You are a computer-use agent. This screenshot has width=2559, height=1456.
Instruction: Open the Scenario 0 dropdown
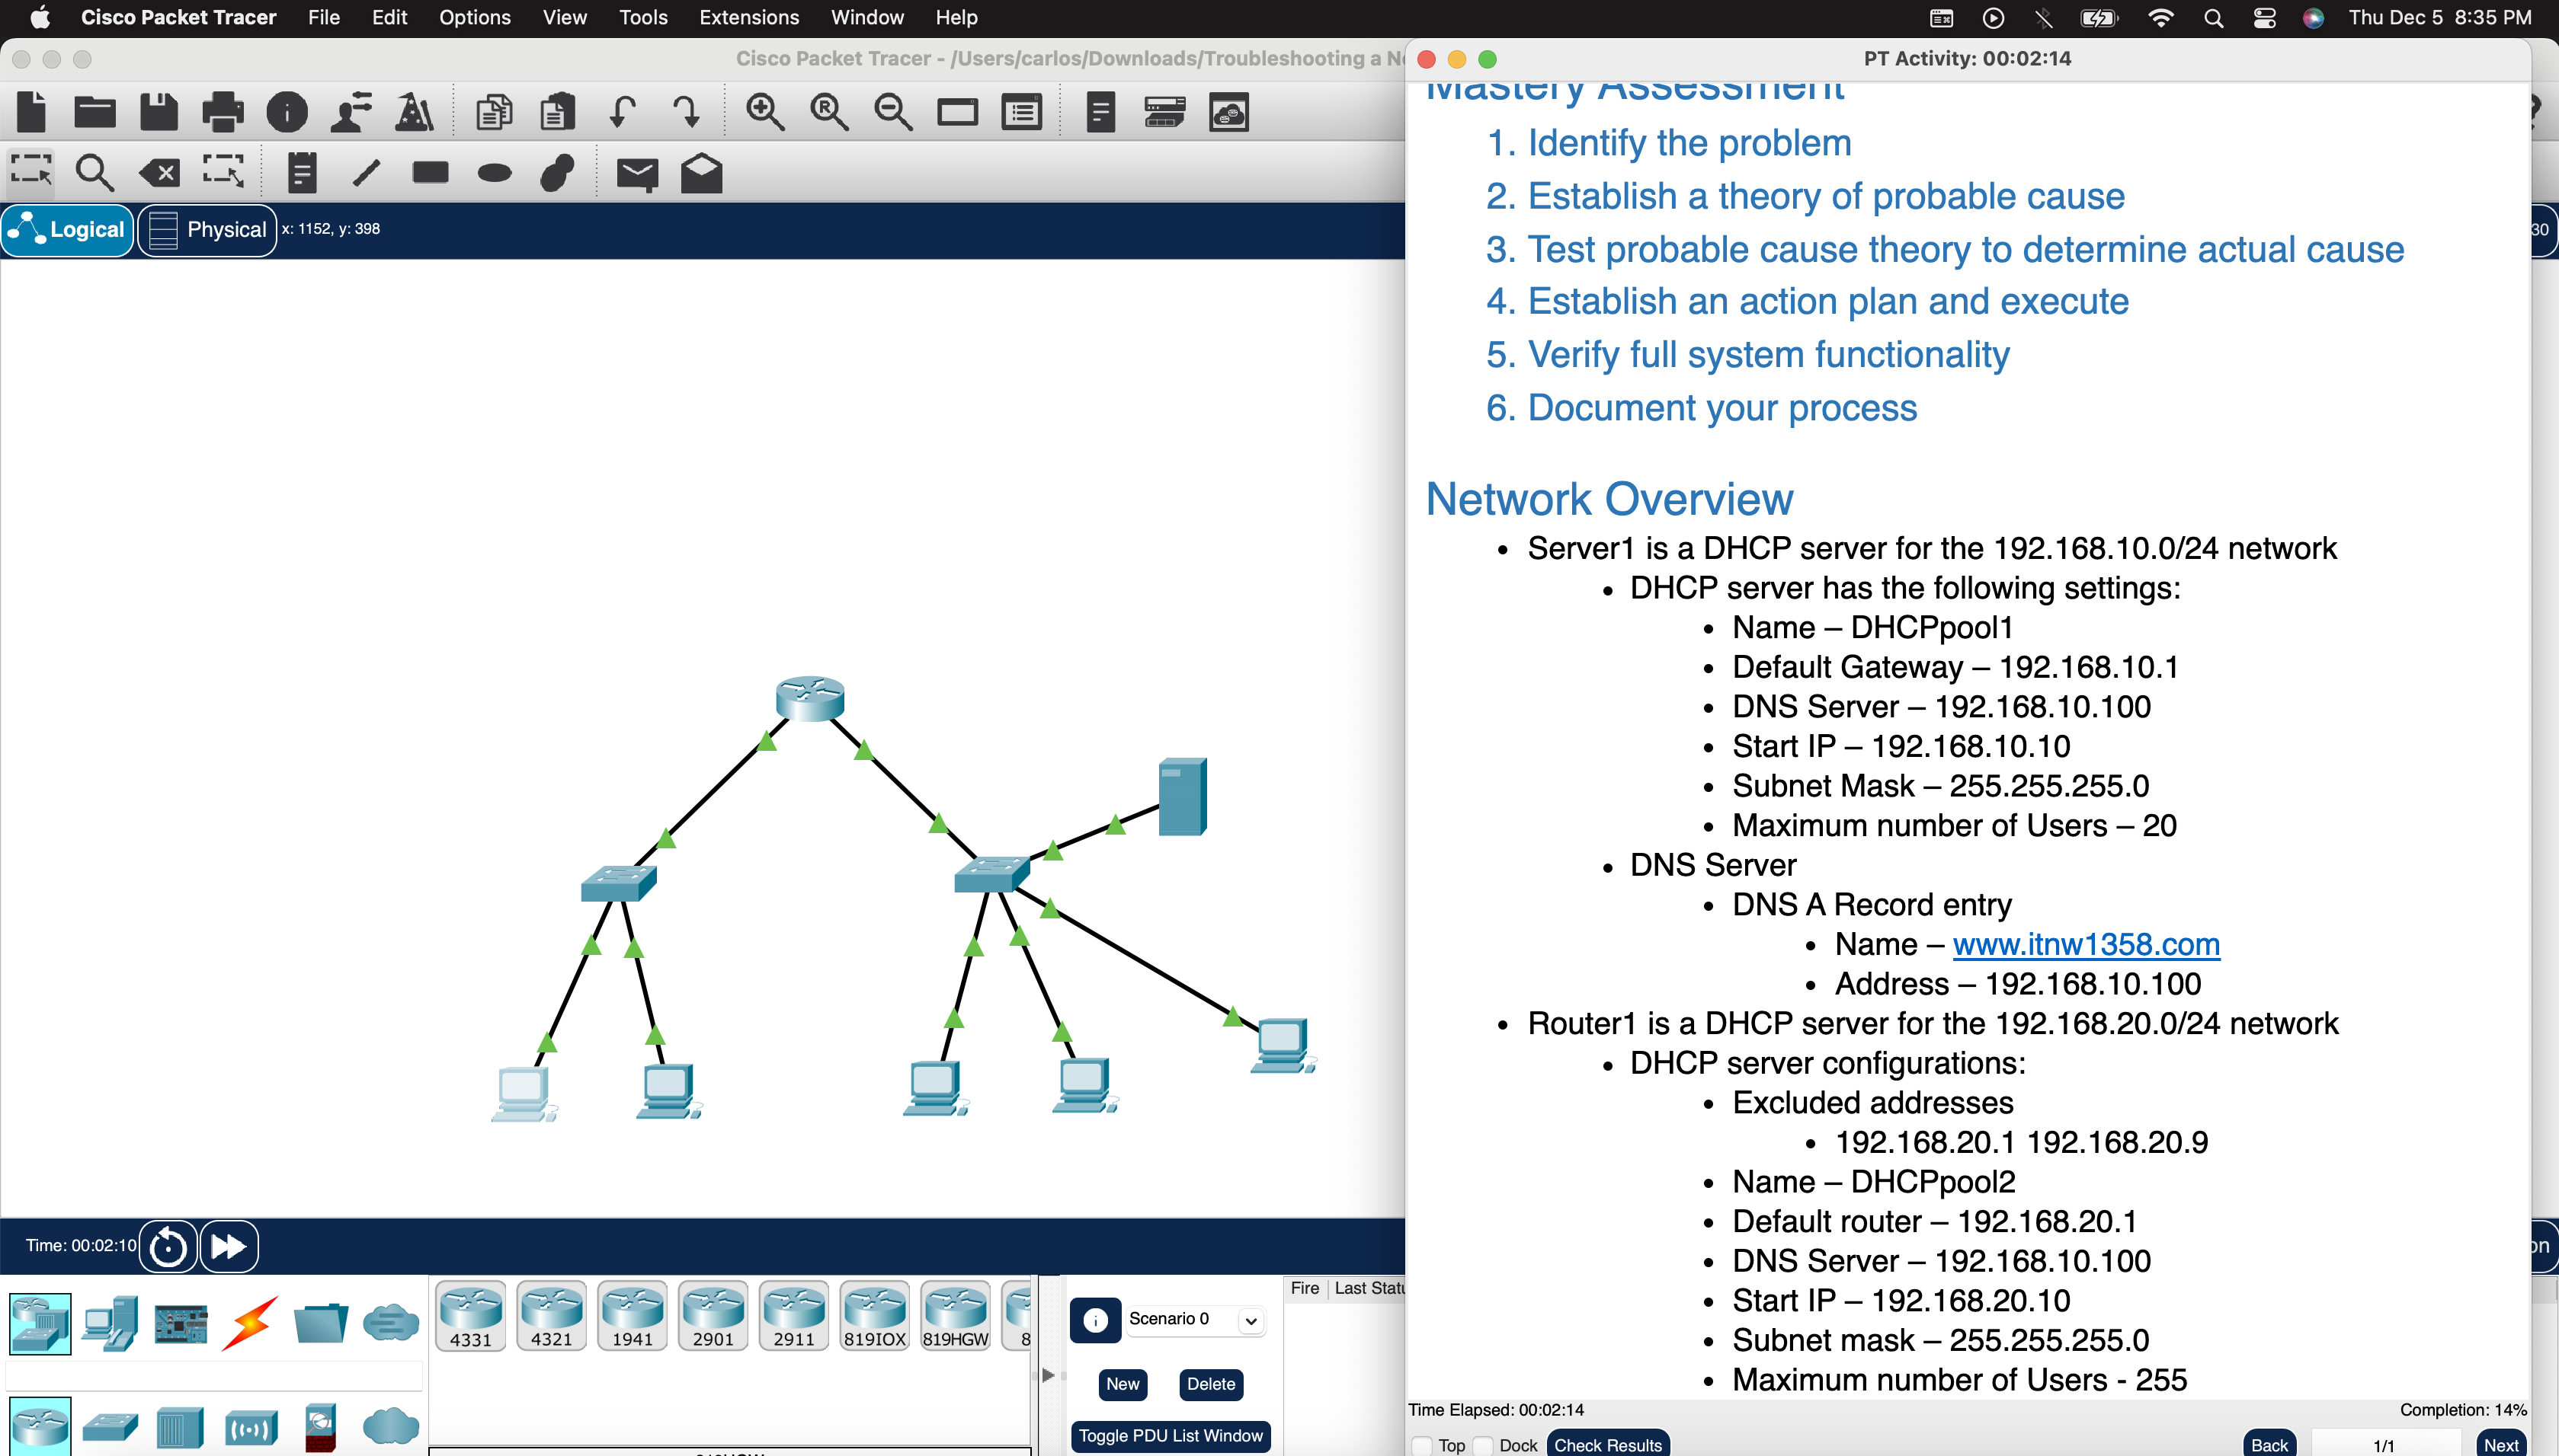pos(1251,1320)
